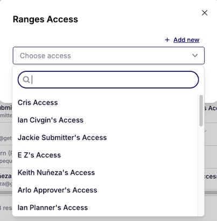The width and height of the screenshot is (217, 221).
Task: Click the dimmed Submitter column header behind the dialog
Action: [6, 108]
